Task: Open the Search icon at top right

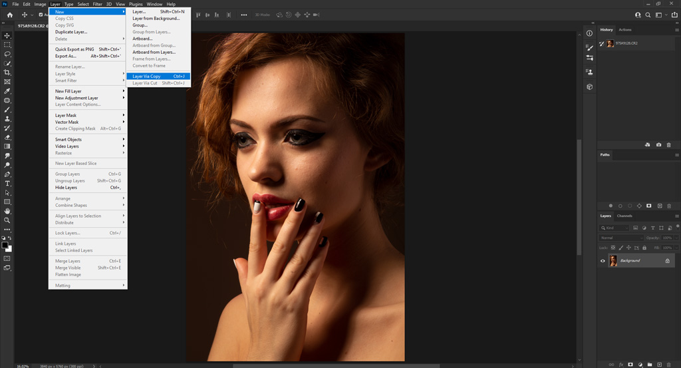Action: tap(648, 15)
